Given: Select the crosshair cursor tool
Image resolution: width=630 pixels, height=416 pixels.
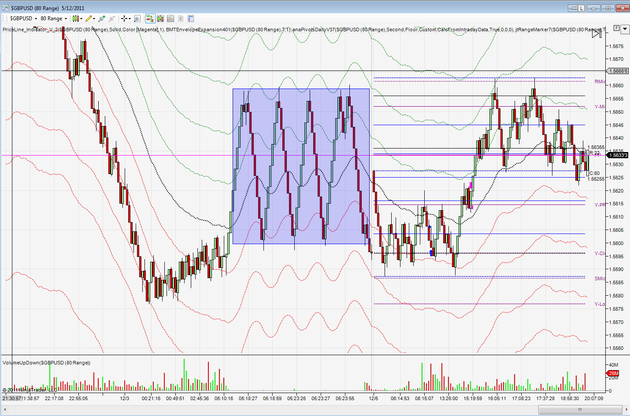Looking at the screenshot, I should pyautogui.click(x=124, y=19).
